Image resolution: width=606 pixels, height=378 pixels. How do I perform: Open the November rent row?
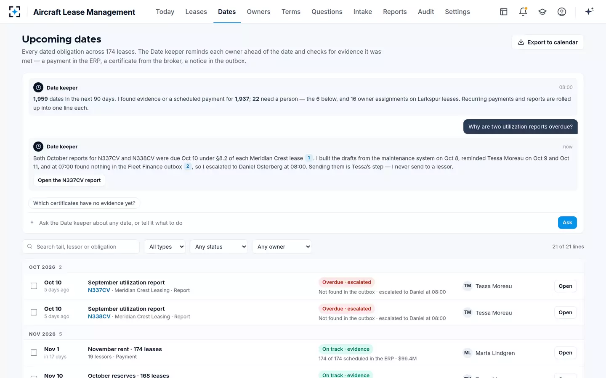pos(565,353)
